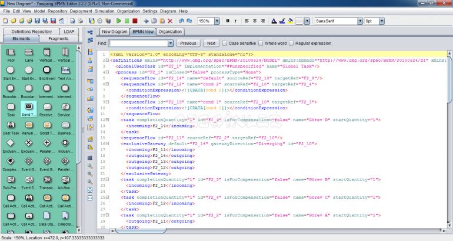Image resolution: width=453 pixels, height=241 pixels.
Task: Toggle Italic text formatting
Action: coord(235,21)
